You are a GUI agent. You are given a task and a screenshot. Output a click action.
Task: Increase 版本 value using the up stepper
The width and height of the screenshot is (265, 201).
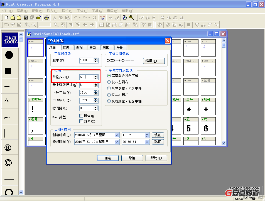95,59
